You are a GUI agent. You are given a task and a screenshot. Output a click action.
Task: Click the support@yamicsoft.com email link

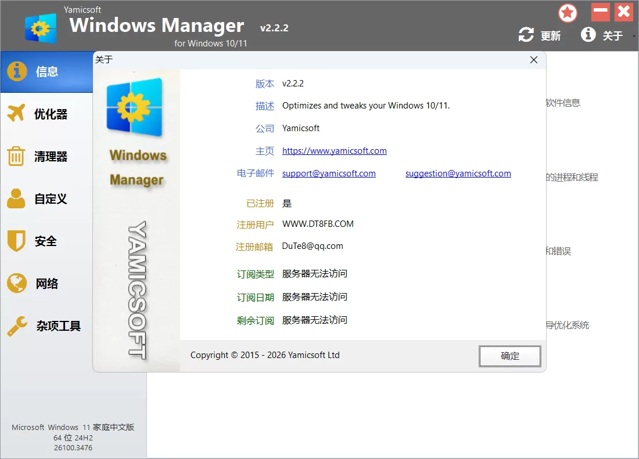(329, 173)
